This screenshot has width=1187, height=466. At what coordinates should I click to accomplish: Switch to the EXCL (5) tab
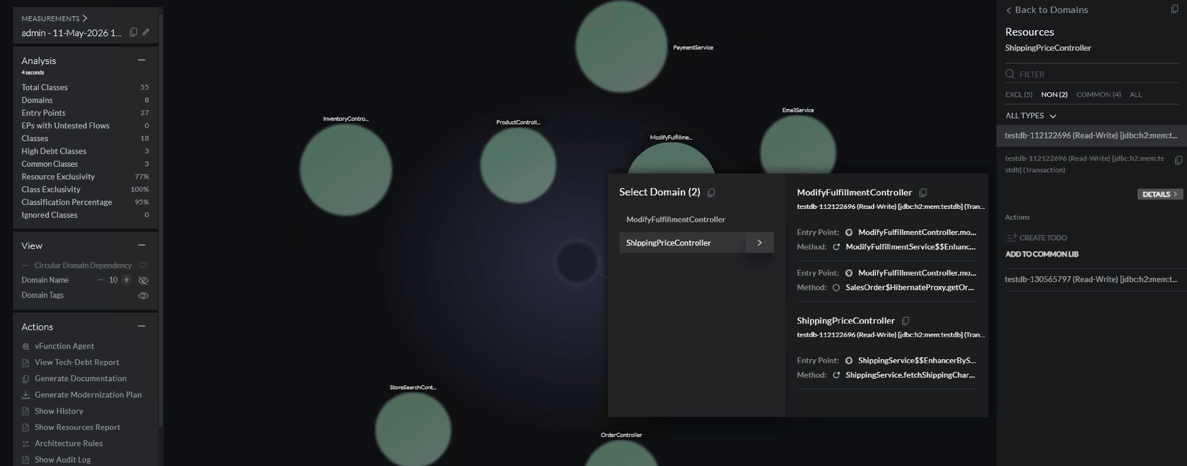(1019, 94)
